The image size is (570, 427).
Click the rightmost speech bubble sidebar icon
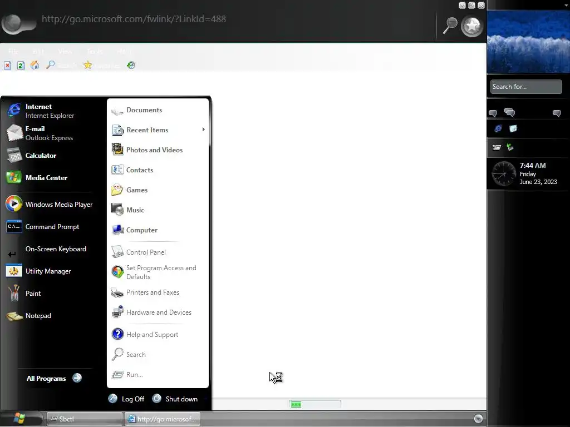click(557, 113)
